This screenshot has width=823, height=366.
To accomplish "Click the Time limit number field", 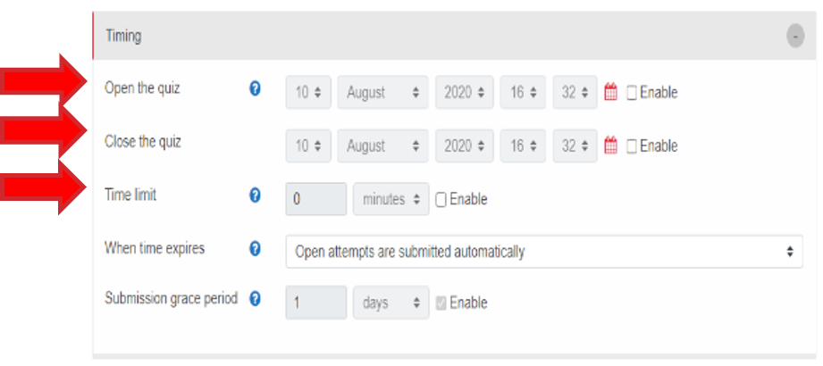I will click(315, 199).
